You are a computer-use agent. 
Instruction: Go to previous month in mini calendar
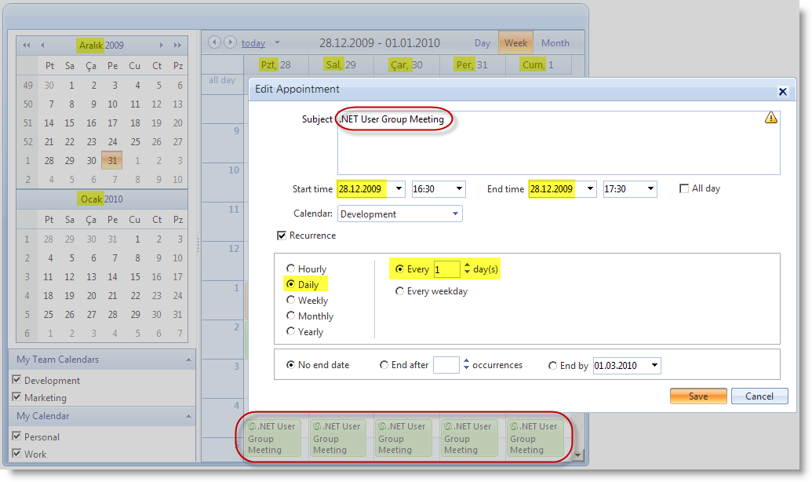click(42, 45)
